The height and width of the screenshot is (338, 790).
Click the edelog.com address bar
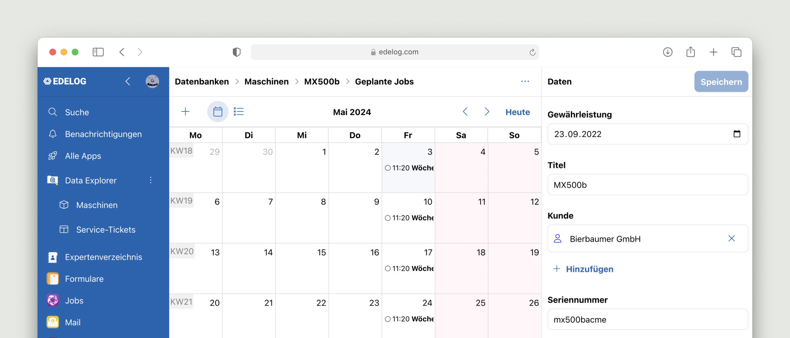pos(395,52)
